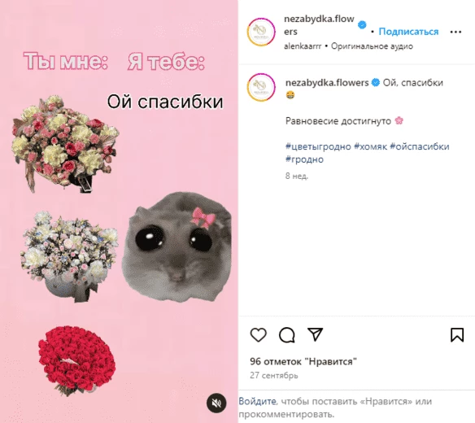
Task: Unmute the video with the speaker icon
Action: point(216,403)
